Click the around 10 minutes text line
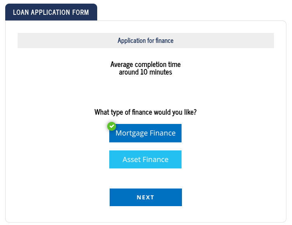Viewport: 292px width, 225px height. pos(145,72)
